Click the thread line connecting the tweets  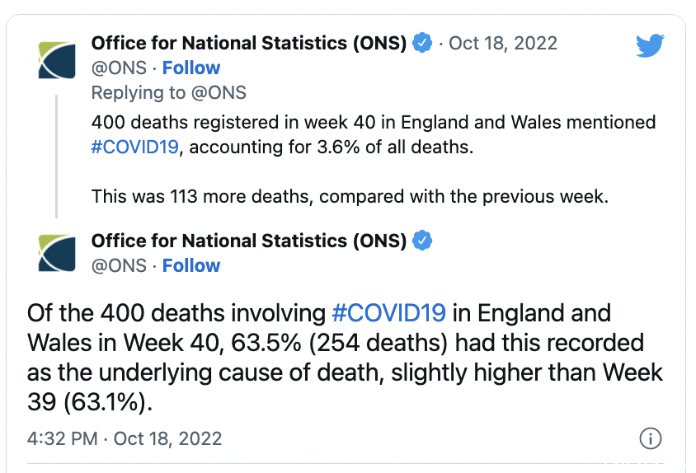coord(56,157)
